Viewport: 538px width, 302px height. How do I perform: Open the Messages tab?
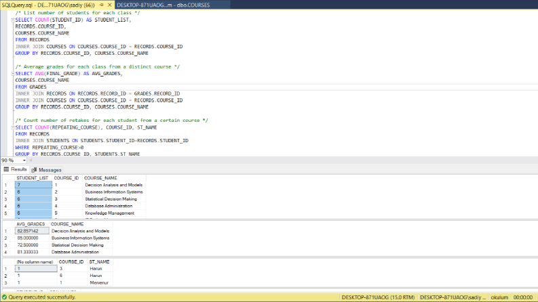point(46,170)
